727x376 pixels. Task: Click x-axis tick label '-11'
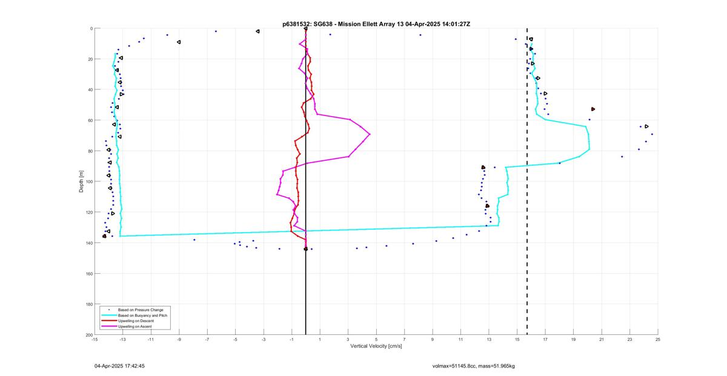[x=151, y=340]
